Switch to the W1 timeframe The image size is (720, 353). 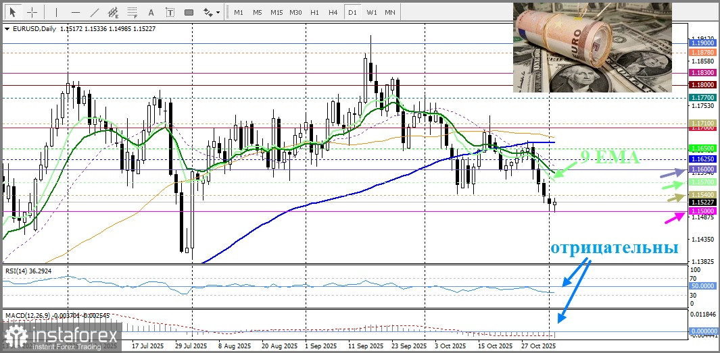point(371,12)
